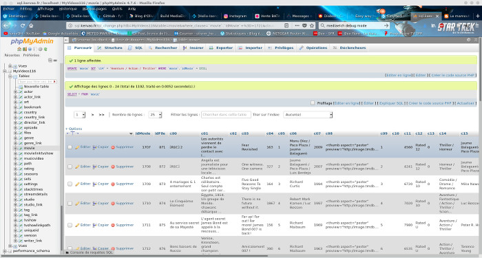This screenshot has height=258, width=482.
Task: Enable the Profilage checkbox
Action: pyautogui.click(x=313, y=103)
